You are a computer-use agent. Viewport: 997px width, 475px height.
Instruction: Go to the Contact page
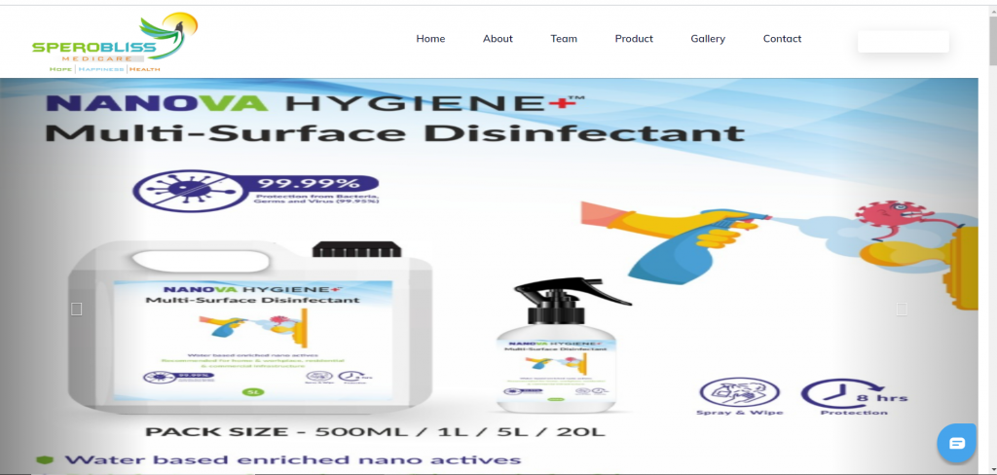pyautogui.click(x=782, y=39)
